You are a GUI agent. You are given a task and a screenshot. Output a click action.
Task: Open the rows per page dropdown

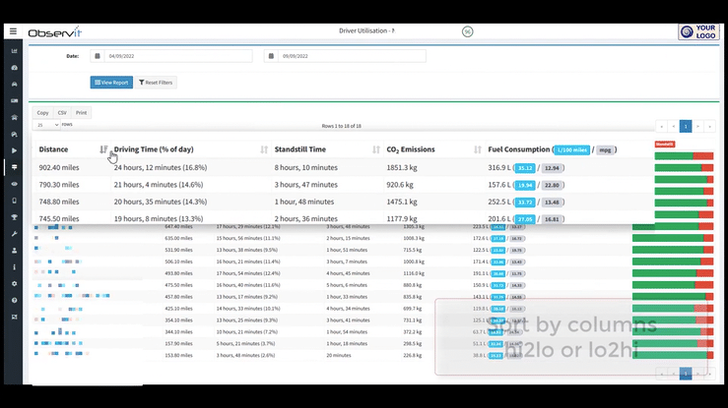46,125
